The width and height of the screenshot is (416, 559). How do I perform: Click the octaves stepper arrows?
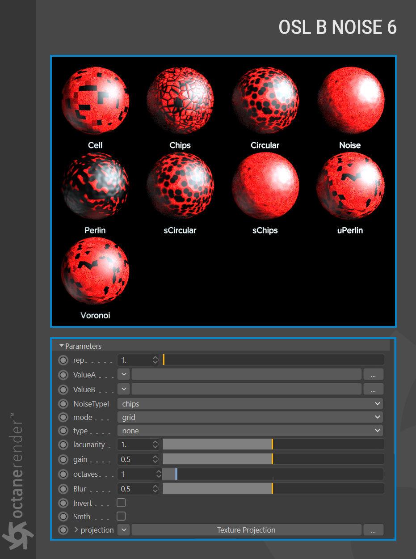pyautogui.click(x=159, y=474)
